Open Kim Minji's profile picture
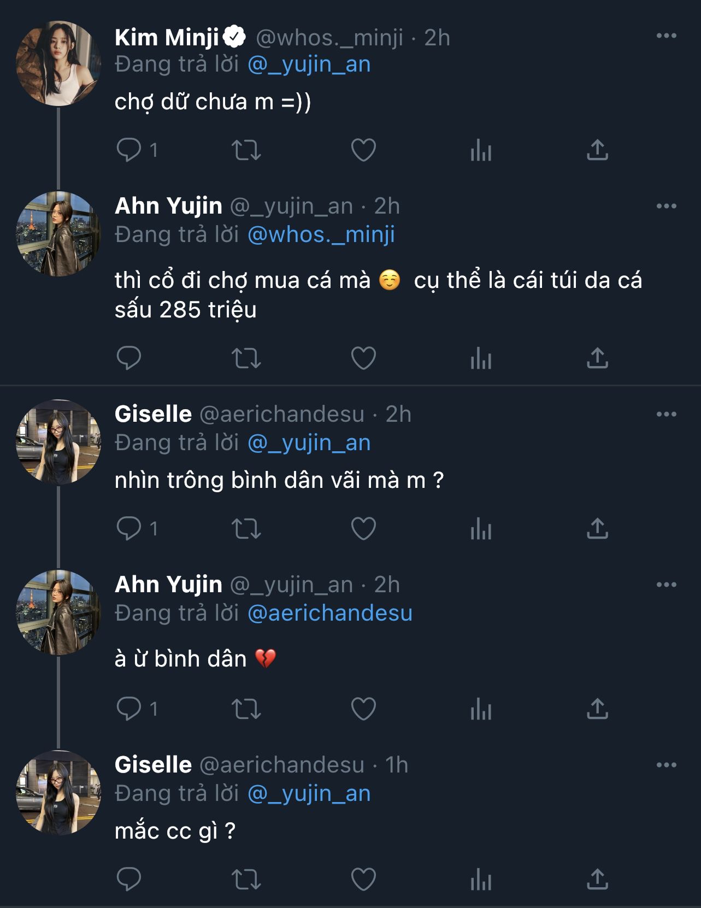 point(58,63)
